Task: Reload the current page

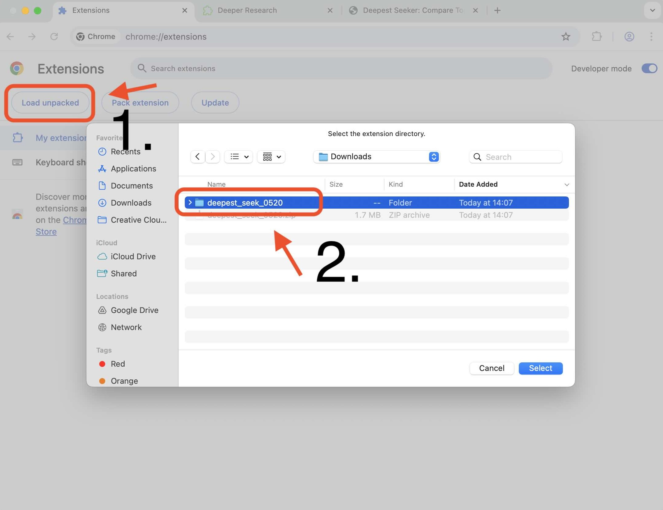Action: coord(54,37)
